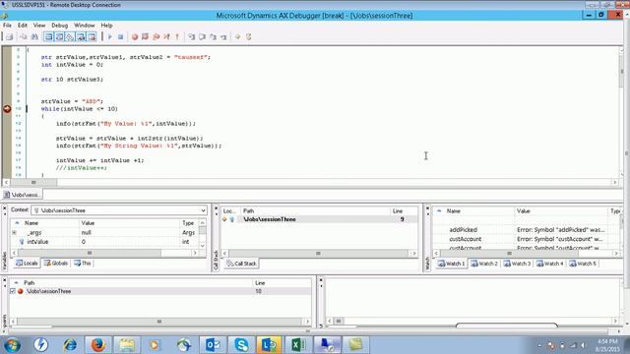Toggle the fifth highlighted window toolbar button
Viewport: 630px width, 354px height.
click(92, 37)
